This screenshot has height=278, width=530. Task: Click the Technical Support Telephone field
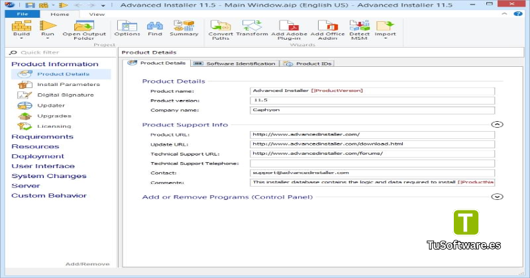tap(372, 163)
